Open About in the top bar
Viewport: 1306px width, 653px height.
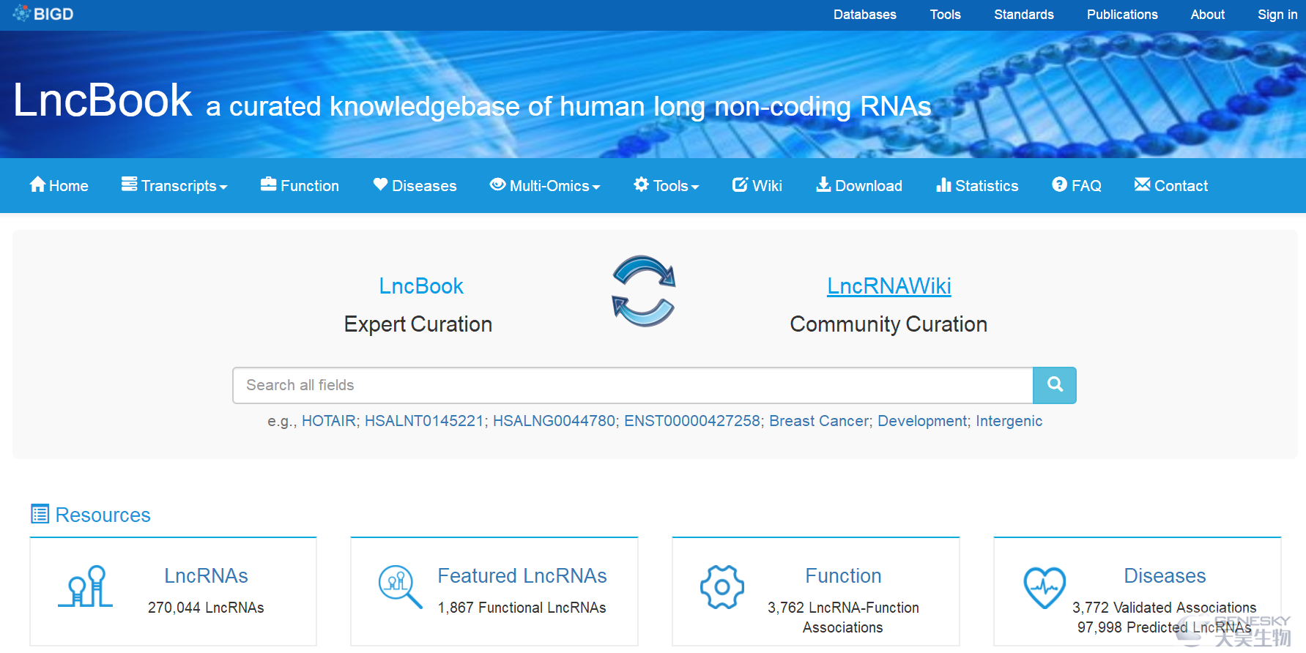[1207, 15]
